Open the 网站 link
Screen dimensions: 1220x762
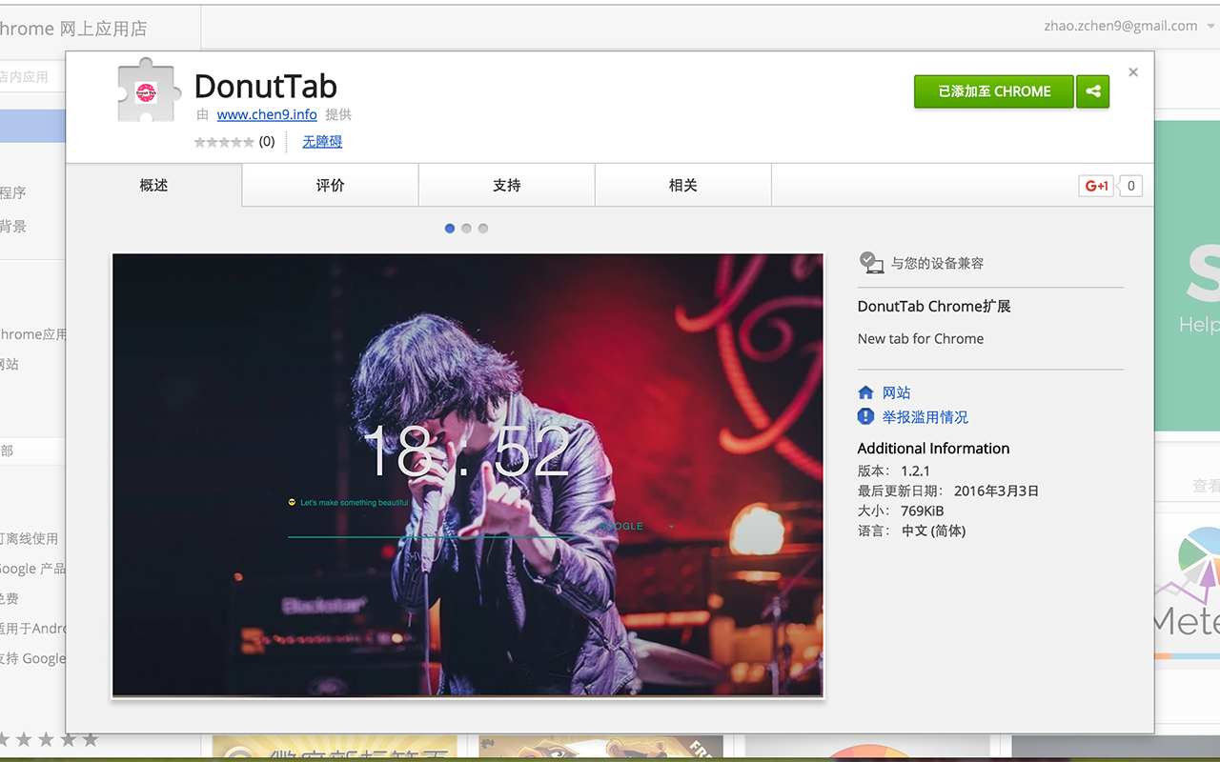click(896, 392)
